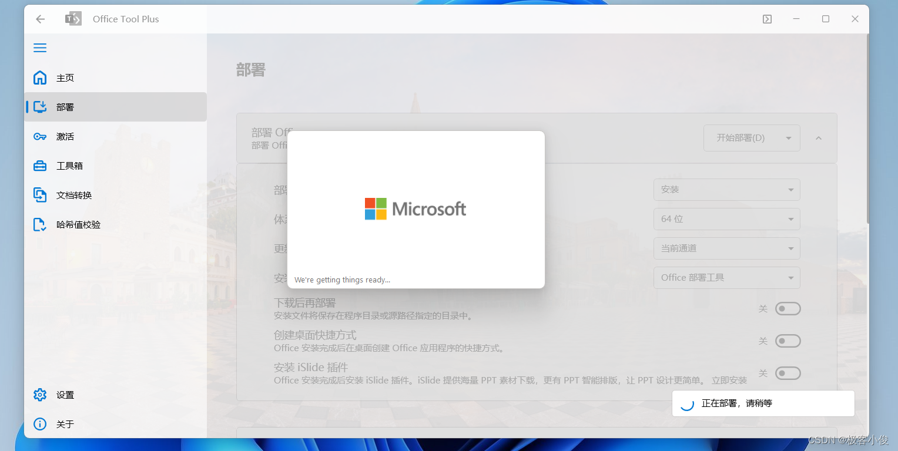898x451 pixels.
Task: Click the 文档转换 document convert icon
Action: point(40,195)
